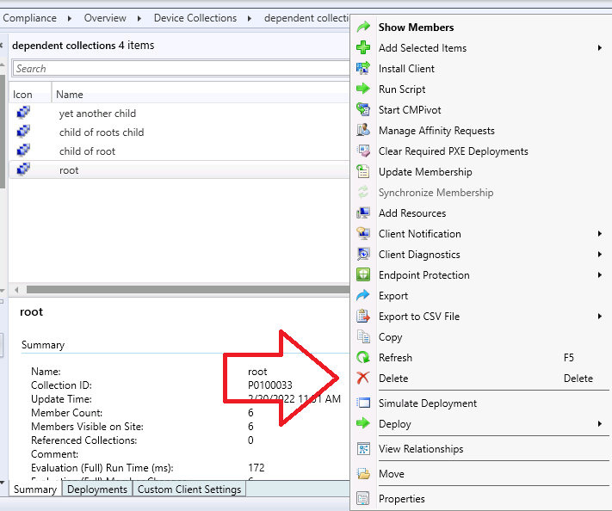The image size is (612, 511).
Task: Sort by the Name column header
Action: [x=201, y=94]
